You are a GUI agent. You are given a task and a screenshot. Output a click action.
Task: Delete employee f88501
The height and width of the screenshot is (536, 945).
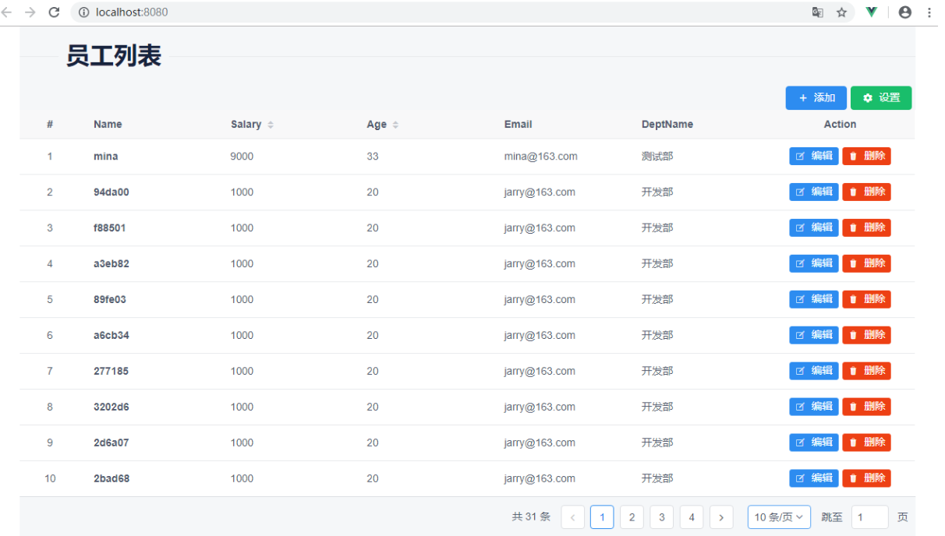[x=866, y=227]
